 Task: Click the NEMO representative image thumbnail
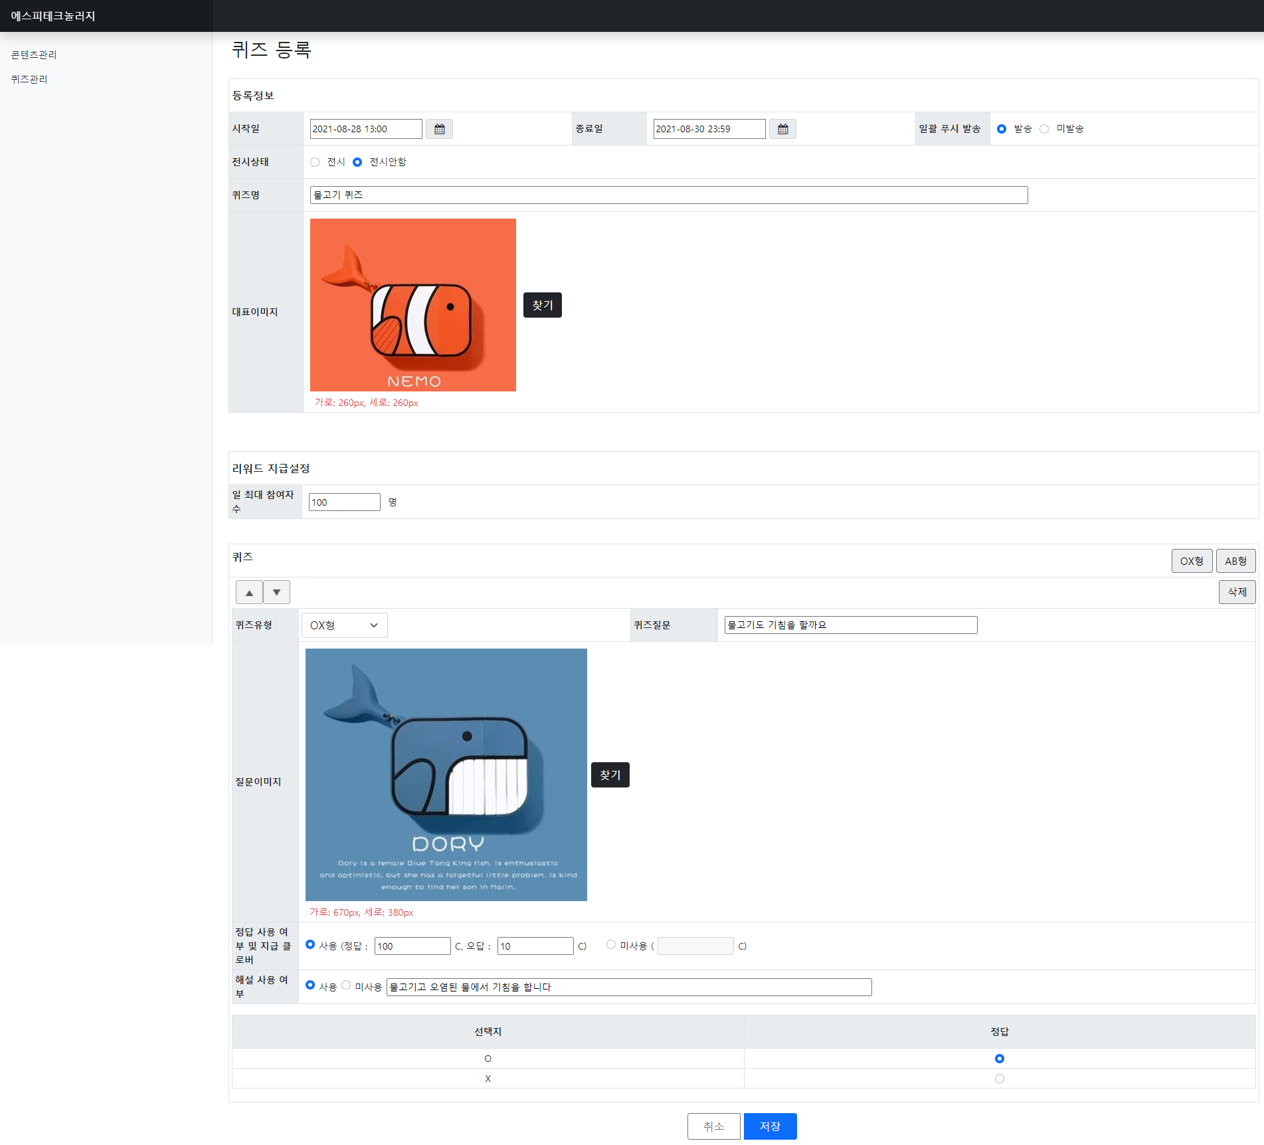pos(412,304)
